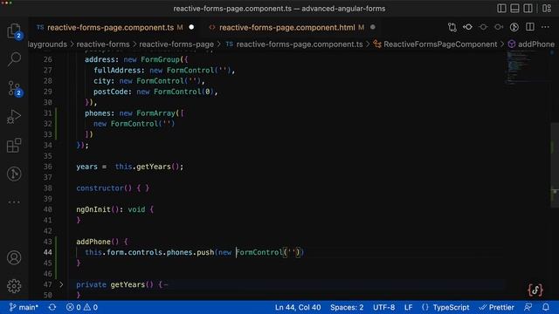Click on 'address: new FormGroup({' line
Screen dimensions: 559x314
point(136,59)
